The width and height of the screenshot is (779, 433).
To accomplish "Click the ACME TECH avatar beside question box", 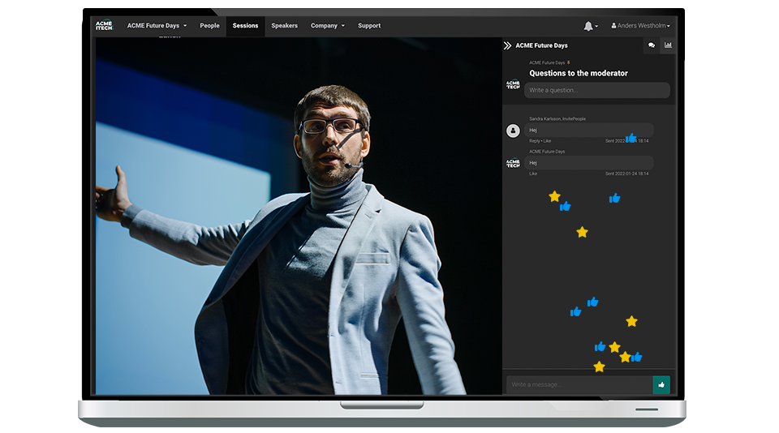I will pos(513,84).
